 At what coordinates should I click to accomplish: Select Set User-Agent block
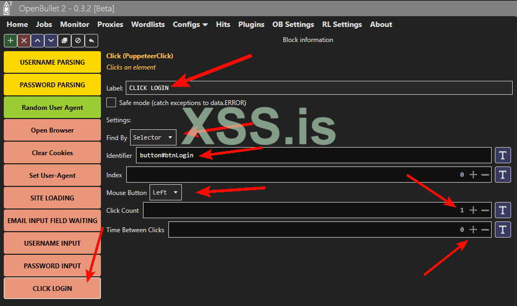coord(52,176)
